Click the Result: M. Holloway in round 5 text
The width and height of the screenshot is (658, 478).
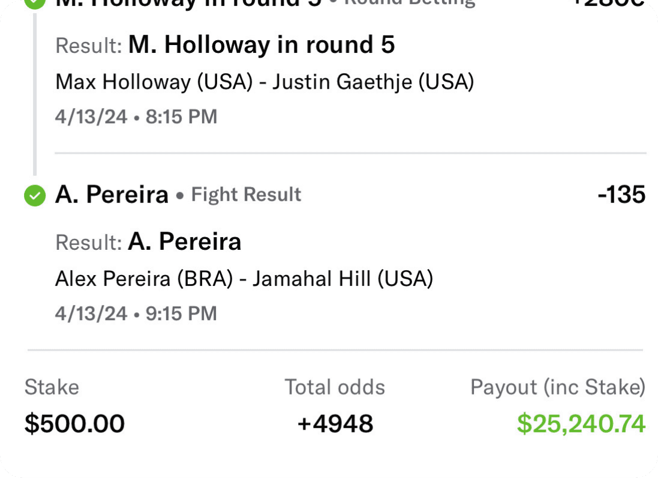coord(226,45)
